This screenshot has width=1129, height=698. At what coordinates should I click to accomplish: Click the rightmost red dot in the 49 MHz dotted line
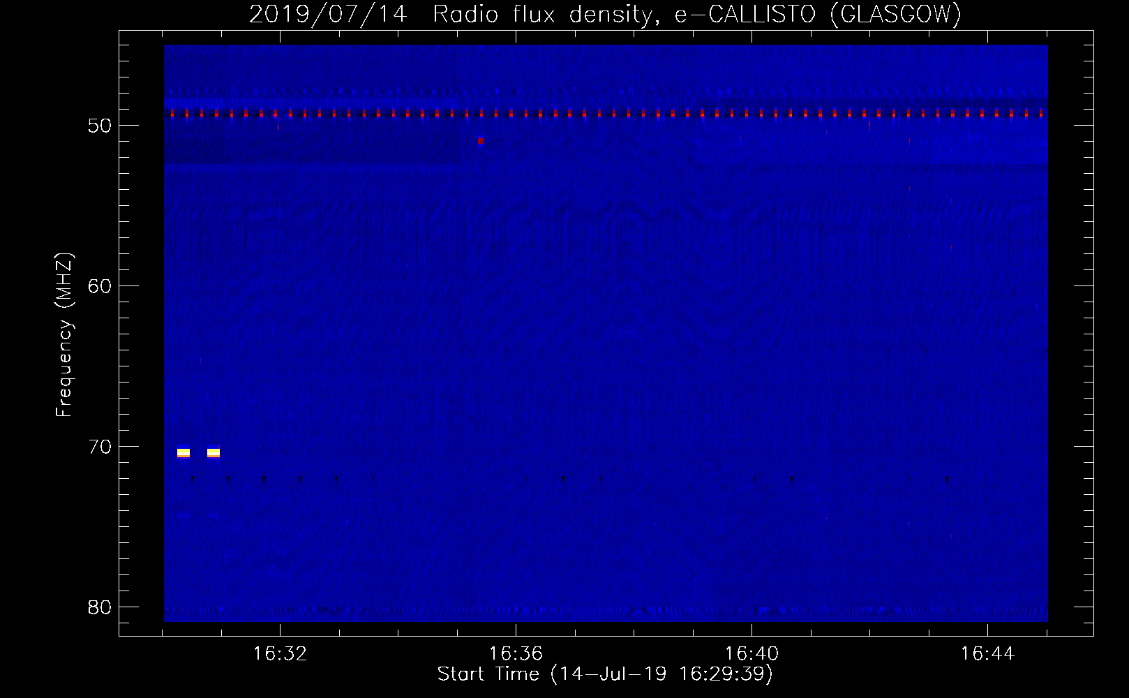(x=1041, y=113)
